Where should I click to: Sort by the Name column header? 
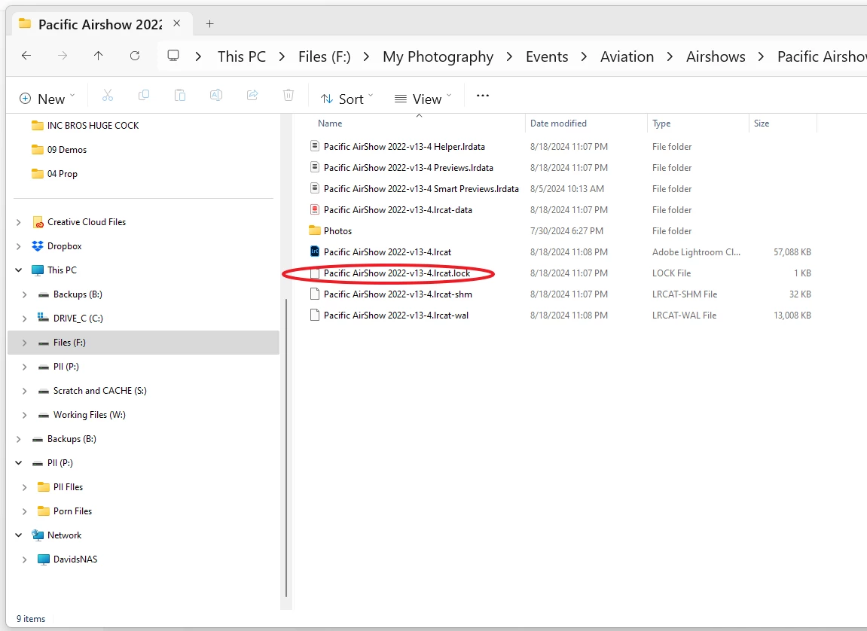330,123
